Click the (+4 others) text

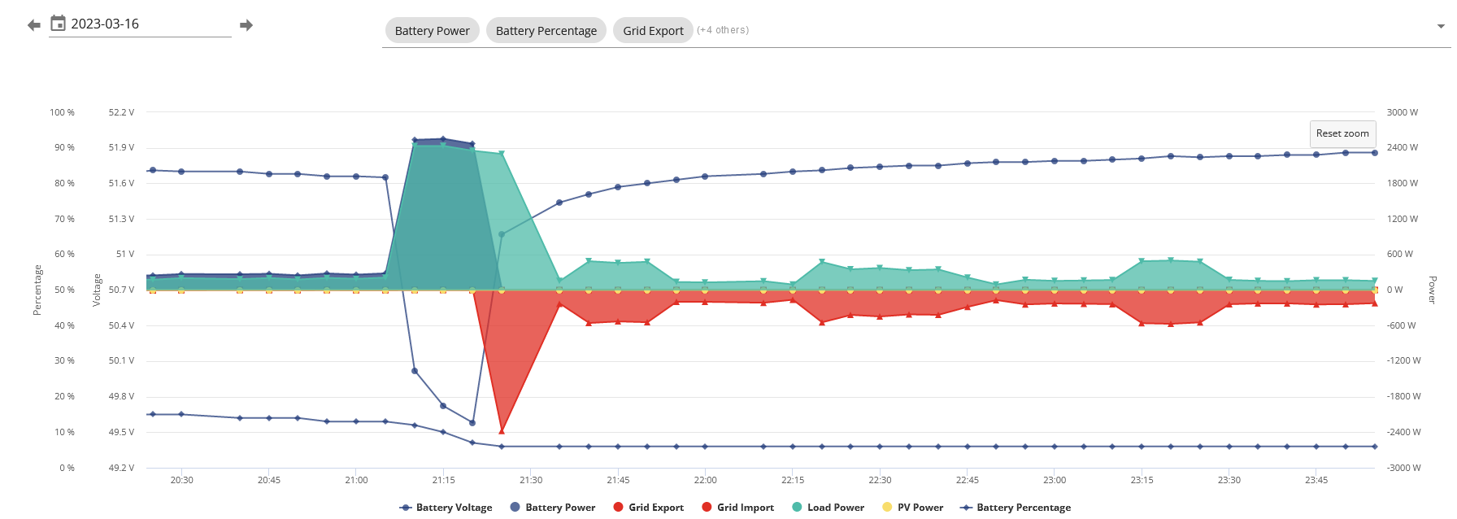coord(723,30)
